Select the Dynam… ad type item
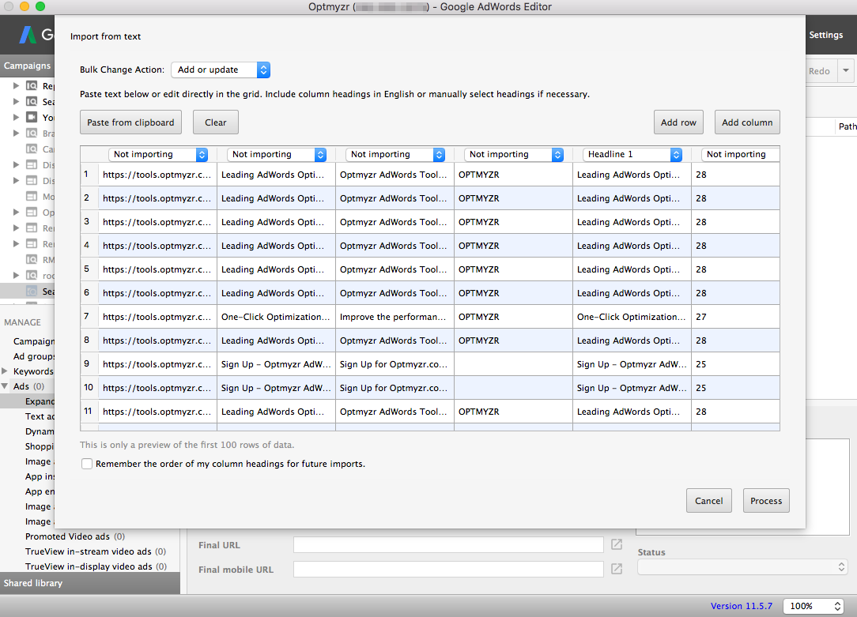This screenshot has width=857, height=617. click(x=40, y=431)
